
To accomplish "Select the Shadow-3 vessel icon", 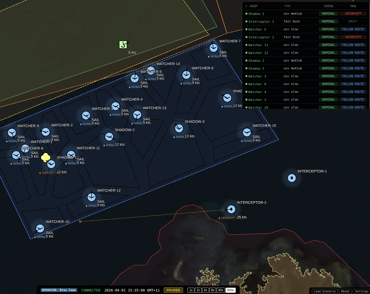I will pos(179,128).
